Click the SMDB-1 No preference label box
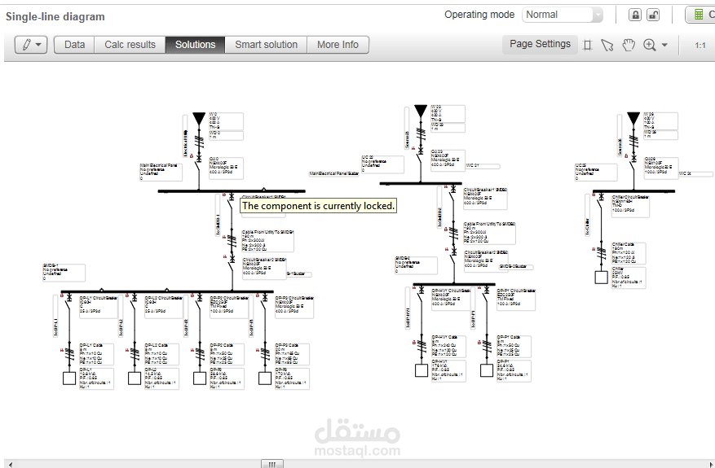The width and height of the screenshot is (715, 468). tap(64, 273)
